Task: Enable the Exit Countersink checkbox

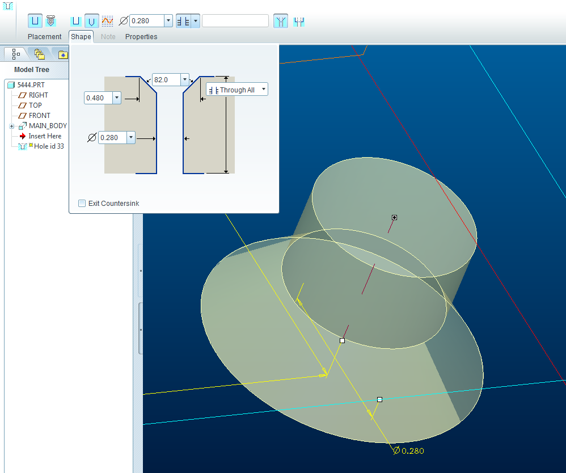Action: 82,203
